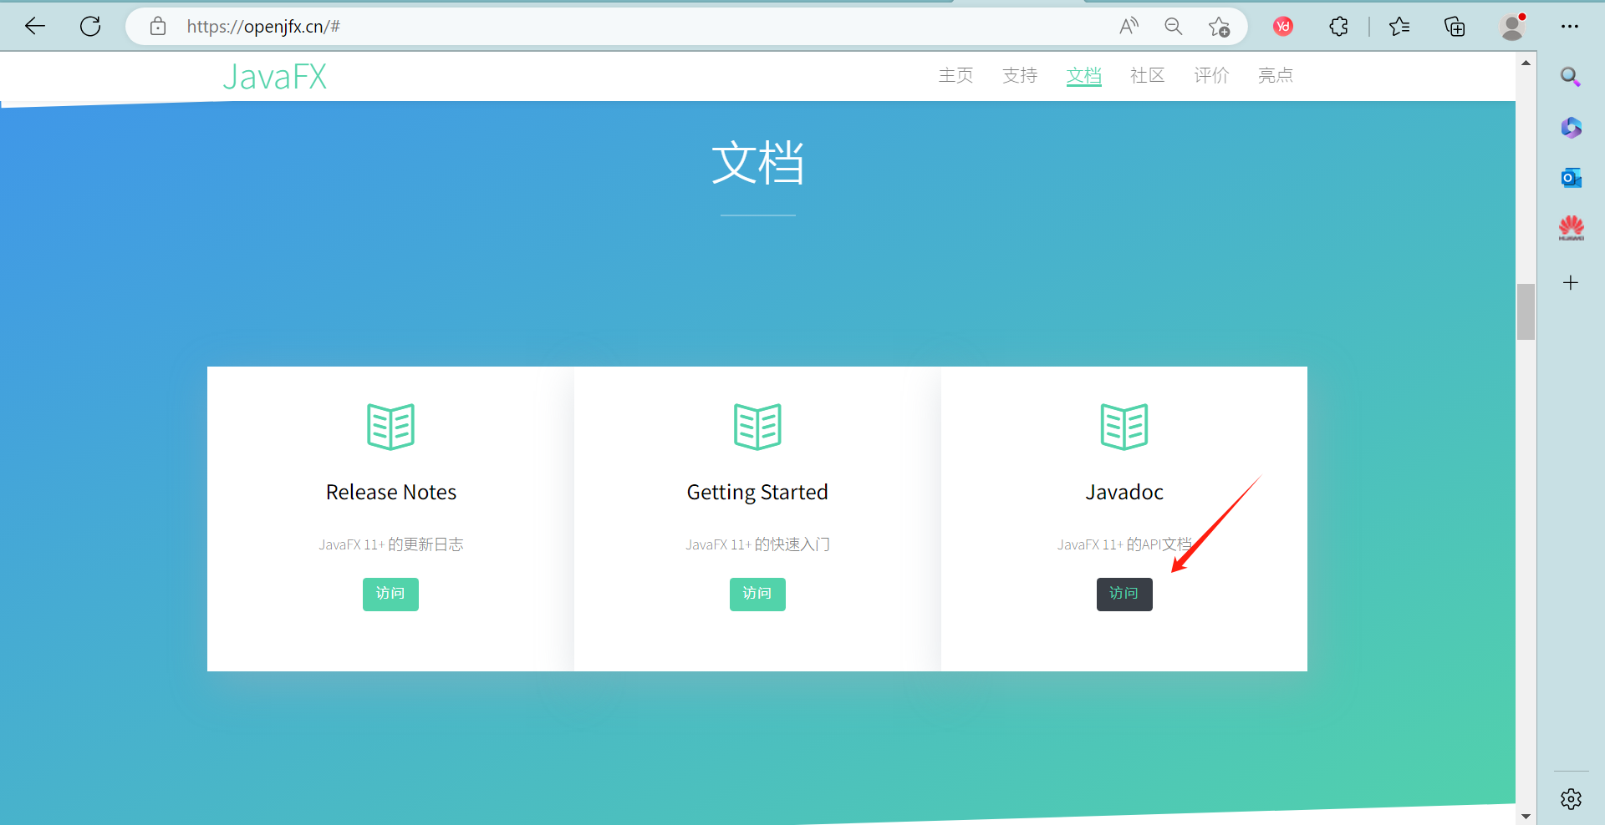Click the Javadoc heading
1605x825 pixels.
1124,492
